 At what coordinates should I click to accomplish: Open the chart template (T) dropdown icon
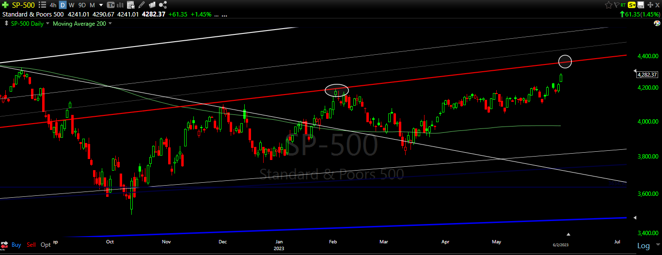coord(111,4)
